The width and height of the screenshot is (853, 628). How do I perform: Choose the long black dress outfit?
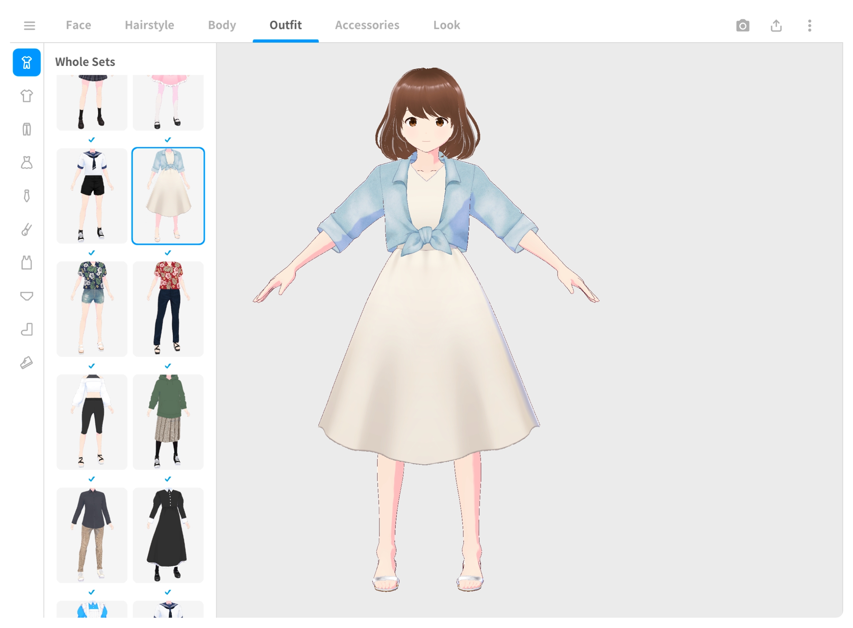coord(168,535)
